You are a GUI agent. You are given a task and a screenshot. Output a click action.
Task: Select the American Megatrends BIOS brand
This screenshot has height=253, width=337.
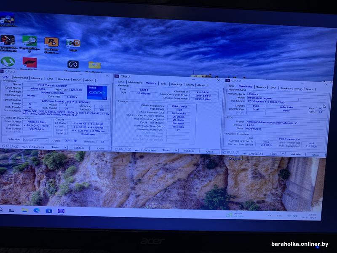285,123
